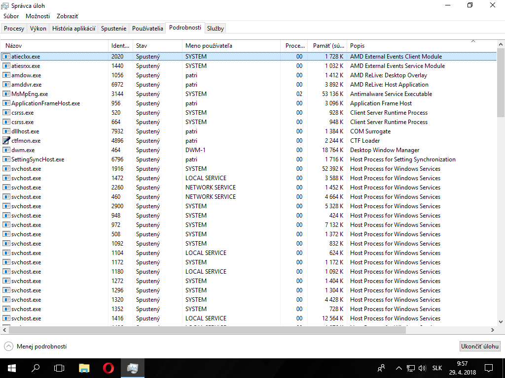Click the atiesrxx.exe process icon
The width and height of the screenshot is (505, 378).
point(6,66)
